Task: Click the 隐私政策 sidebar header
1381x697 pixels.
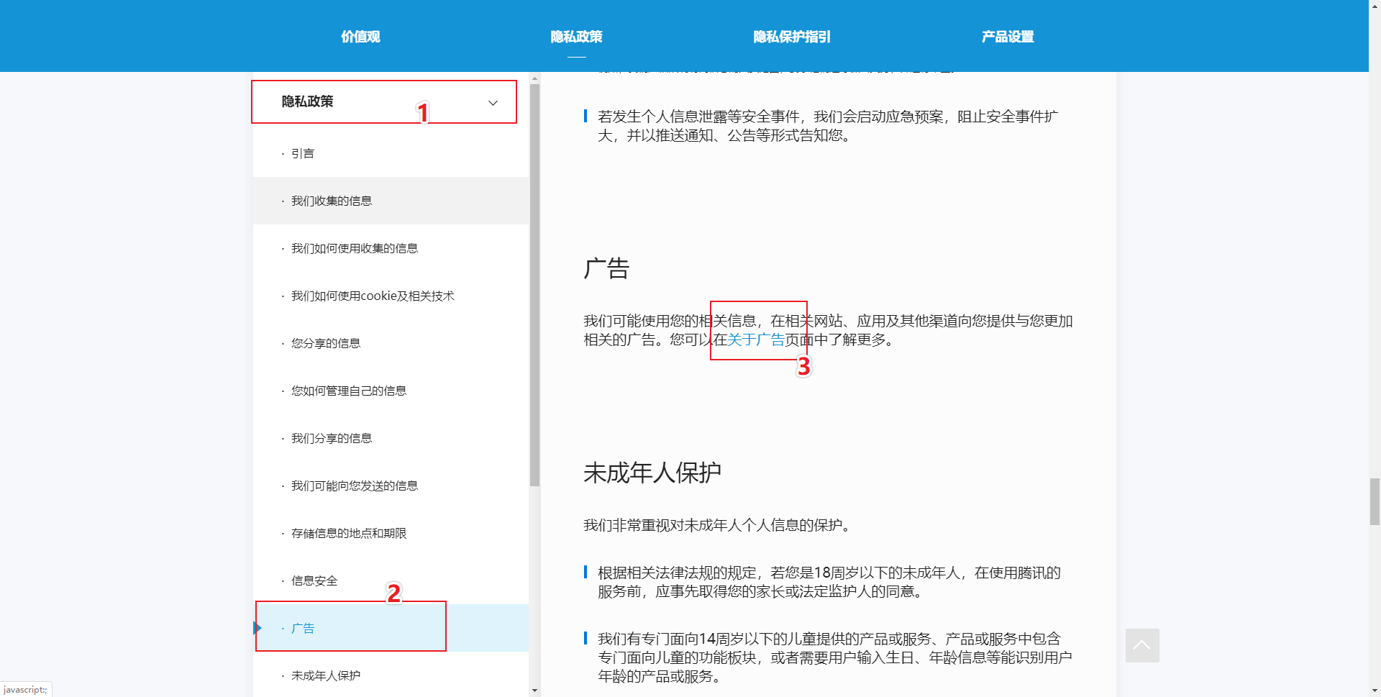Action: coord(391,101)
